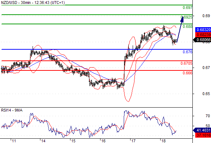Image resolution: width=211 pixels, height=143 pixels.
Task: Click the 0.688 green level label
Action: coord(187,26)
